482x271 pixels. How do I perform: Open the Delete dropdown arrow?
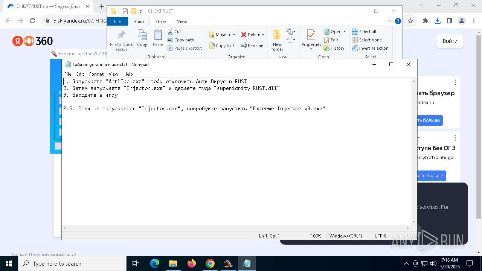click(263, 35)
